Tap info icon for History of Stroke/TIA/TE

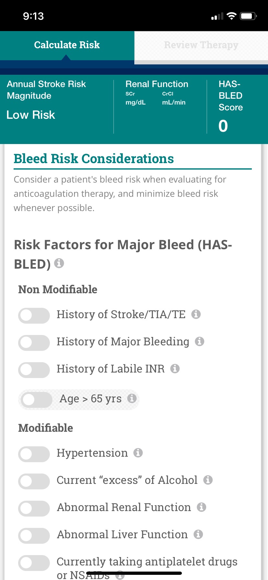point(196,314)
